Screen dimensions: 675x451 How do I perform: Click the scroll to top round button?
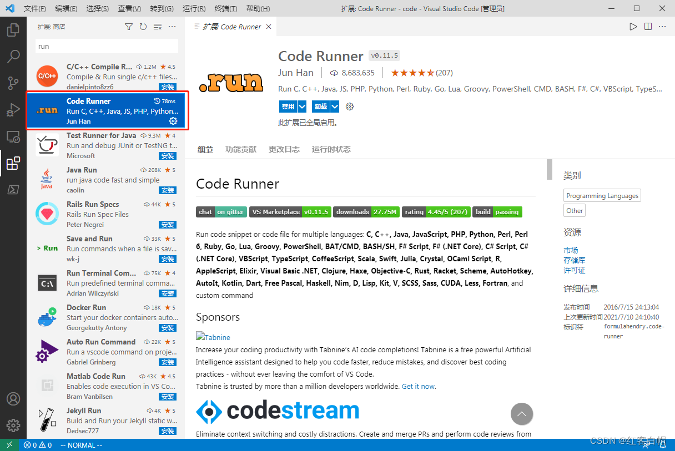(x=522, y=414)
